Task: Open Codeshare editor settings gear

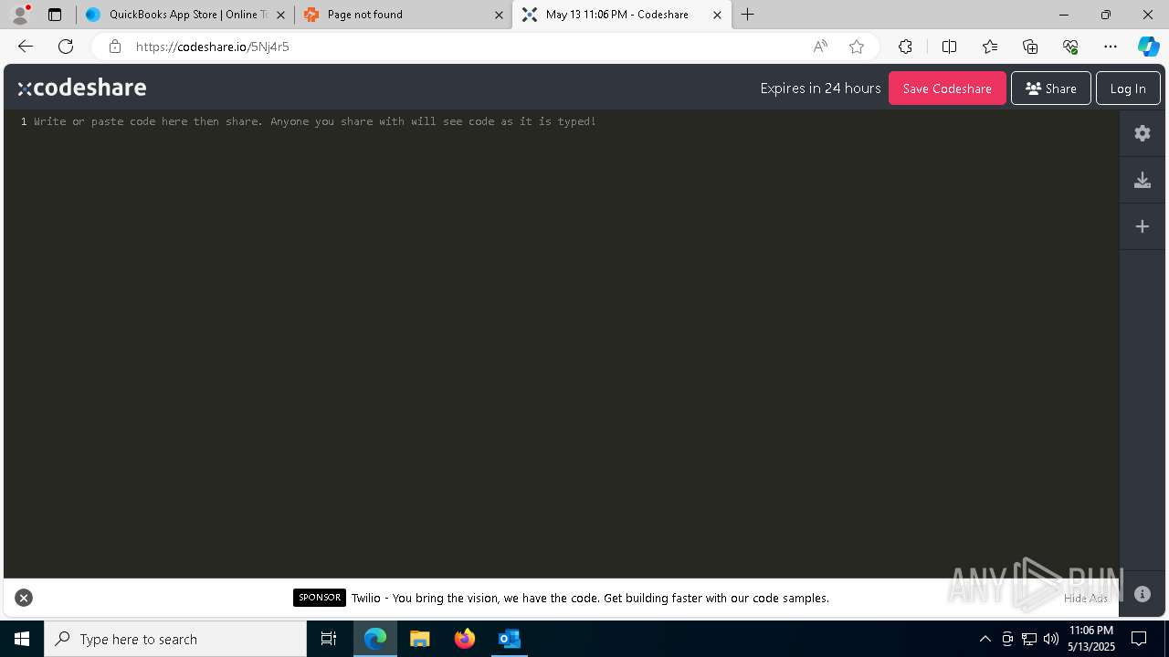Action: 1143,133
